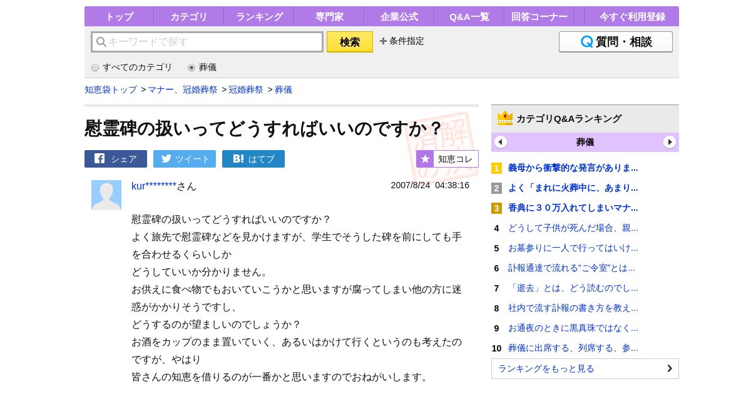Open the 回答コーナー tab
The height and width of the screenshot is (394, 751).
[x=539, y=16]
